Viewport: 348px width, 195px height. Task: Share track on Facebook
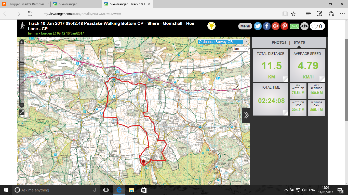266,26
